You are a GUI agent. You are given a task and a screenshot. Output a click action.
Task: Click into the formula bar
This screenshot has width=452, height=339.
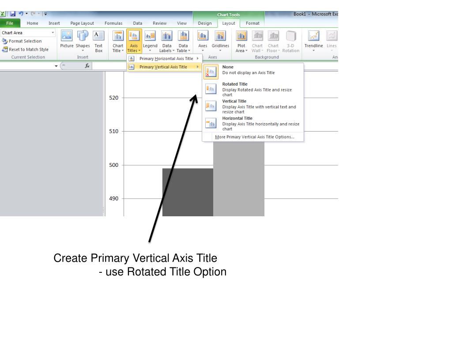pos(215,66)
